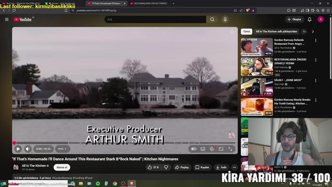Share the video via Paylaş
This screenshot has height=187, width=332.
coord(182,168)
